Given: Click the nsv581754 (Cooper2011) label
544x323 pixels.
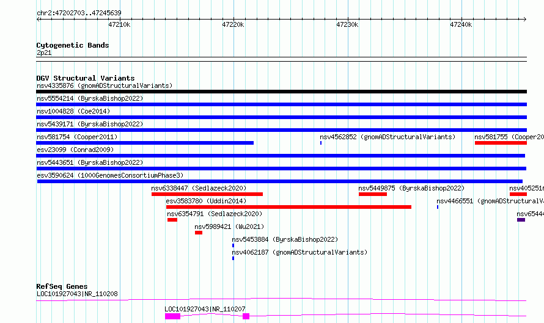Looking at the screenshot, I should pos(77,137).
